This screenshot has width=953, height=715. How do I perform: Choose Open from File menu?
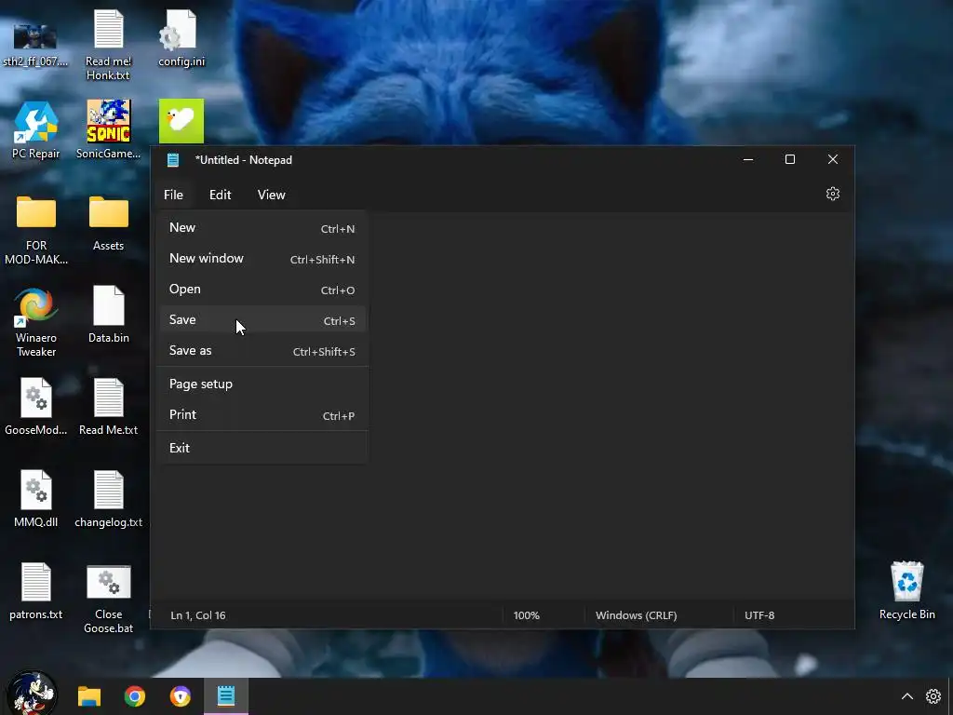[262, 290]
